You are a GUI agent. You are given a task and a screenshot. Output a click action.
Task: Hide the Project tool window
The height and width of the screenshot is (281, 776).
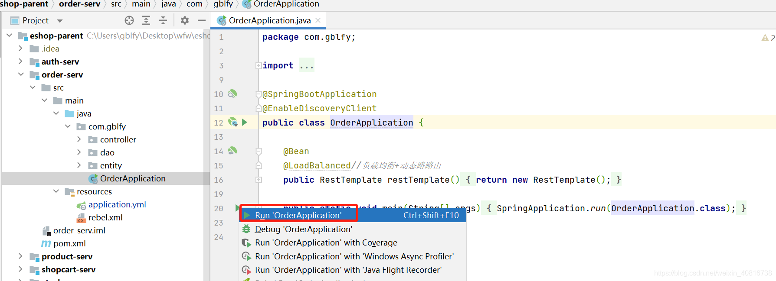pos(201,20)
